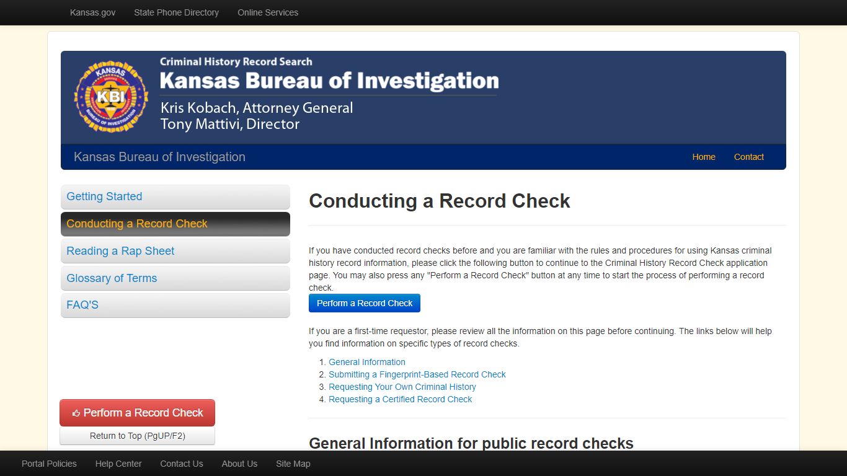Select Conducting a Record Check sidebar item
The width and height of the screenshot is (847, 476).
[x=175, y=224]
